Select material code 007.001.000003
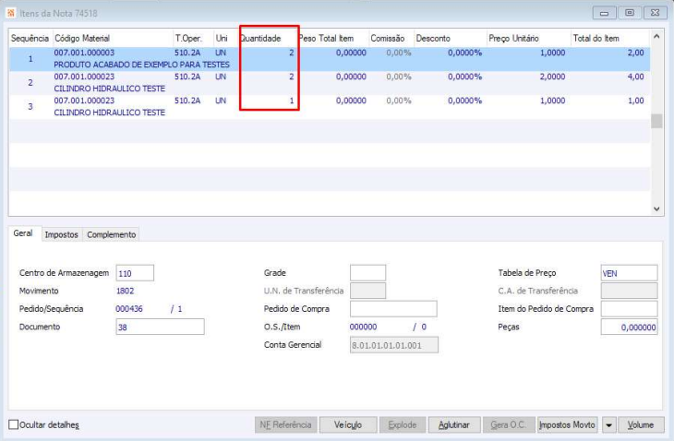 click(84, 53)
